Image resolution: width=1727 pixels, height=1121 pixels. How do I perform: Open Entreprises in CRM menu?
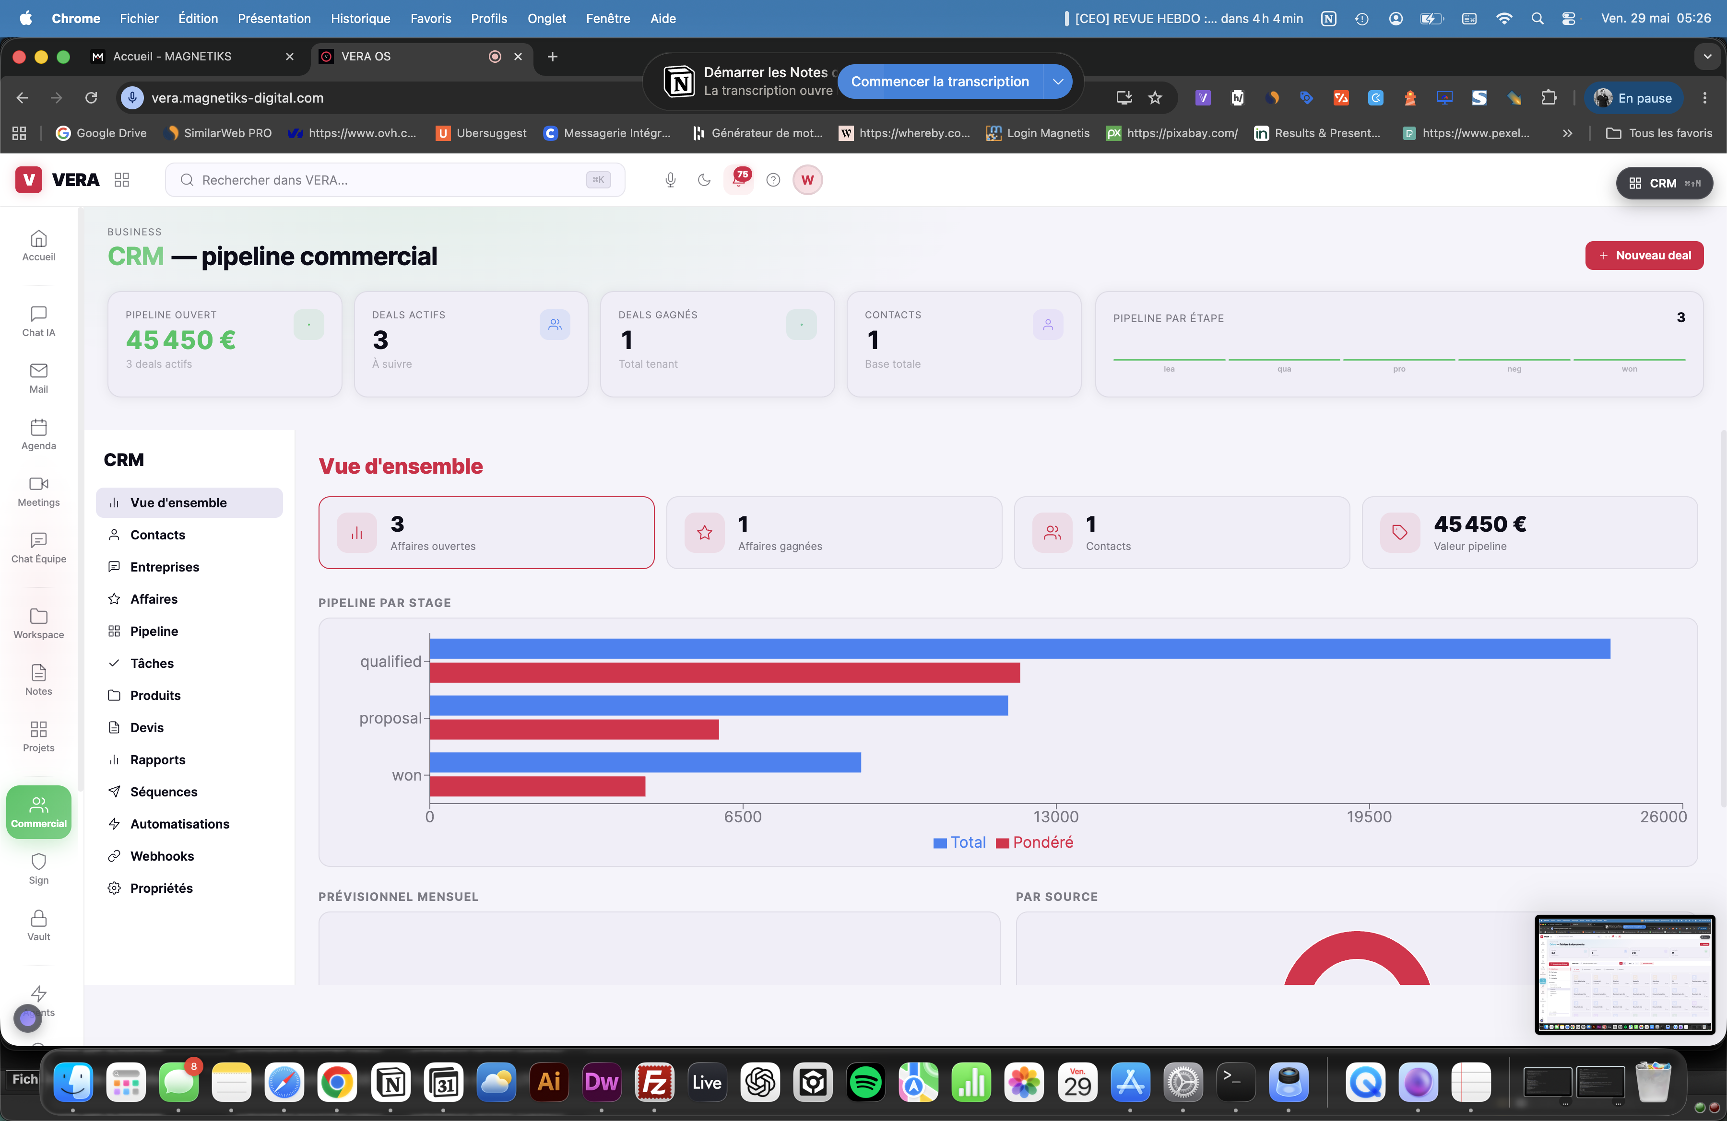(x=189, y=566)
